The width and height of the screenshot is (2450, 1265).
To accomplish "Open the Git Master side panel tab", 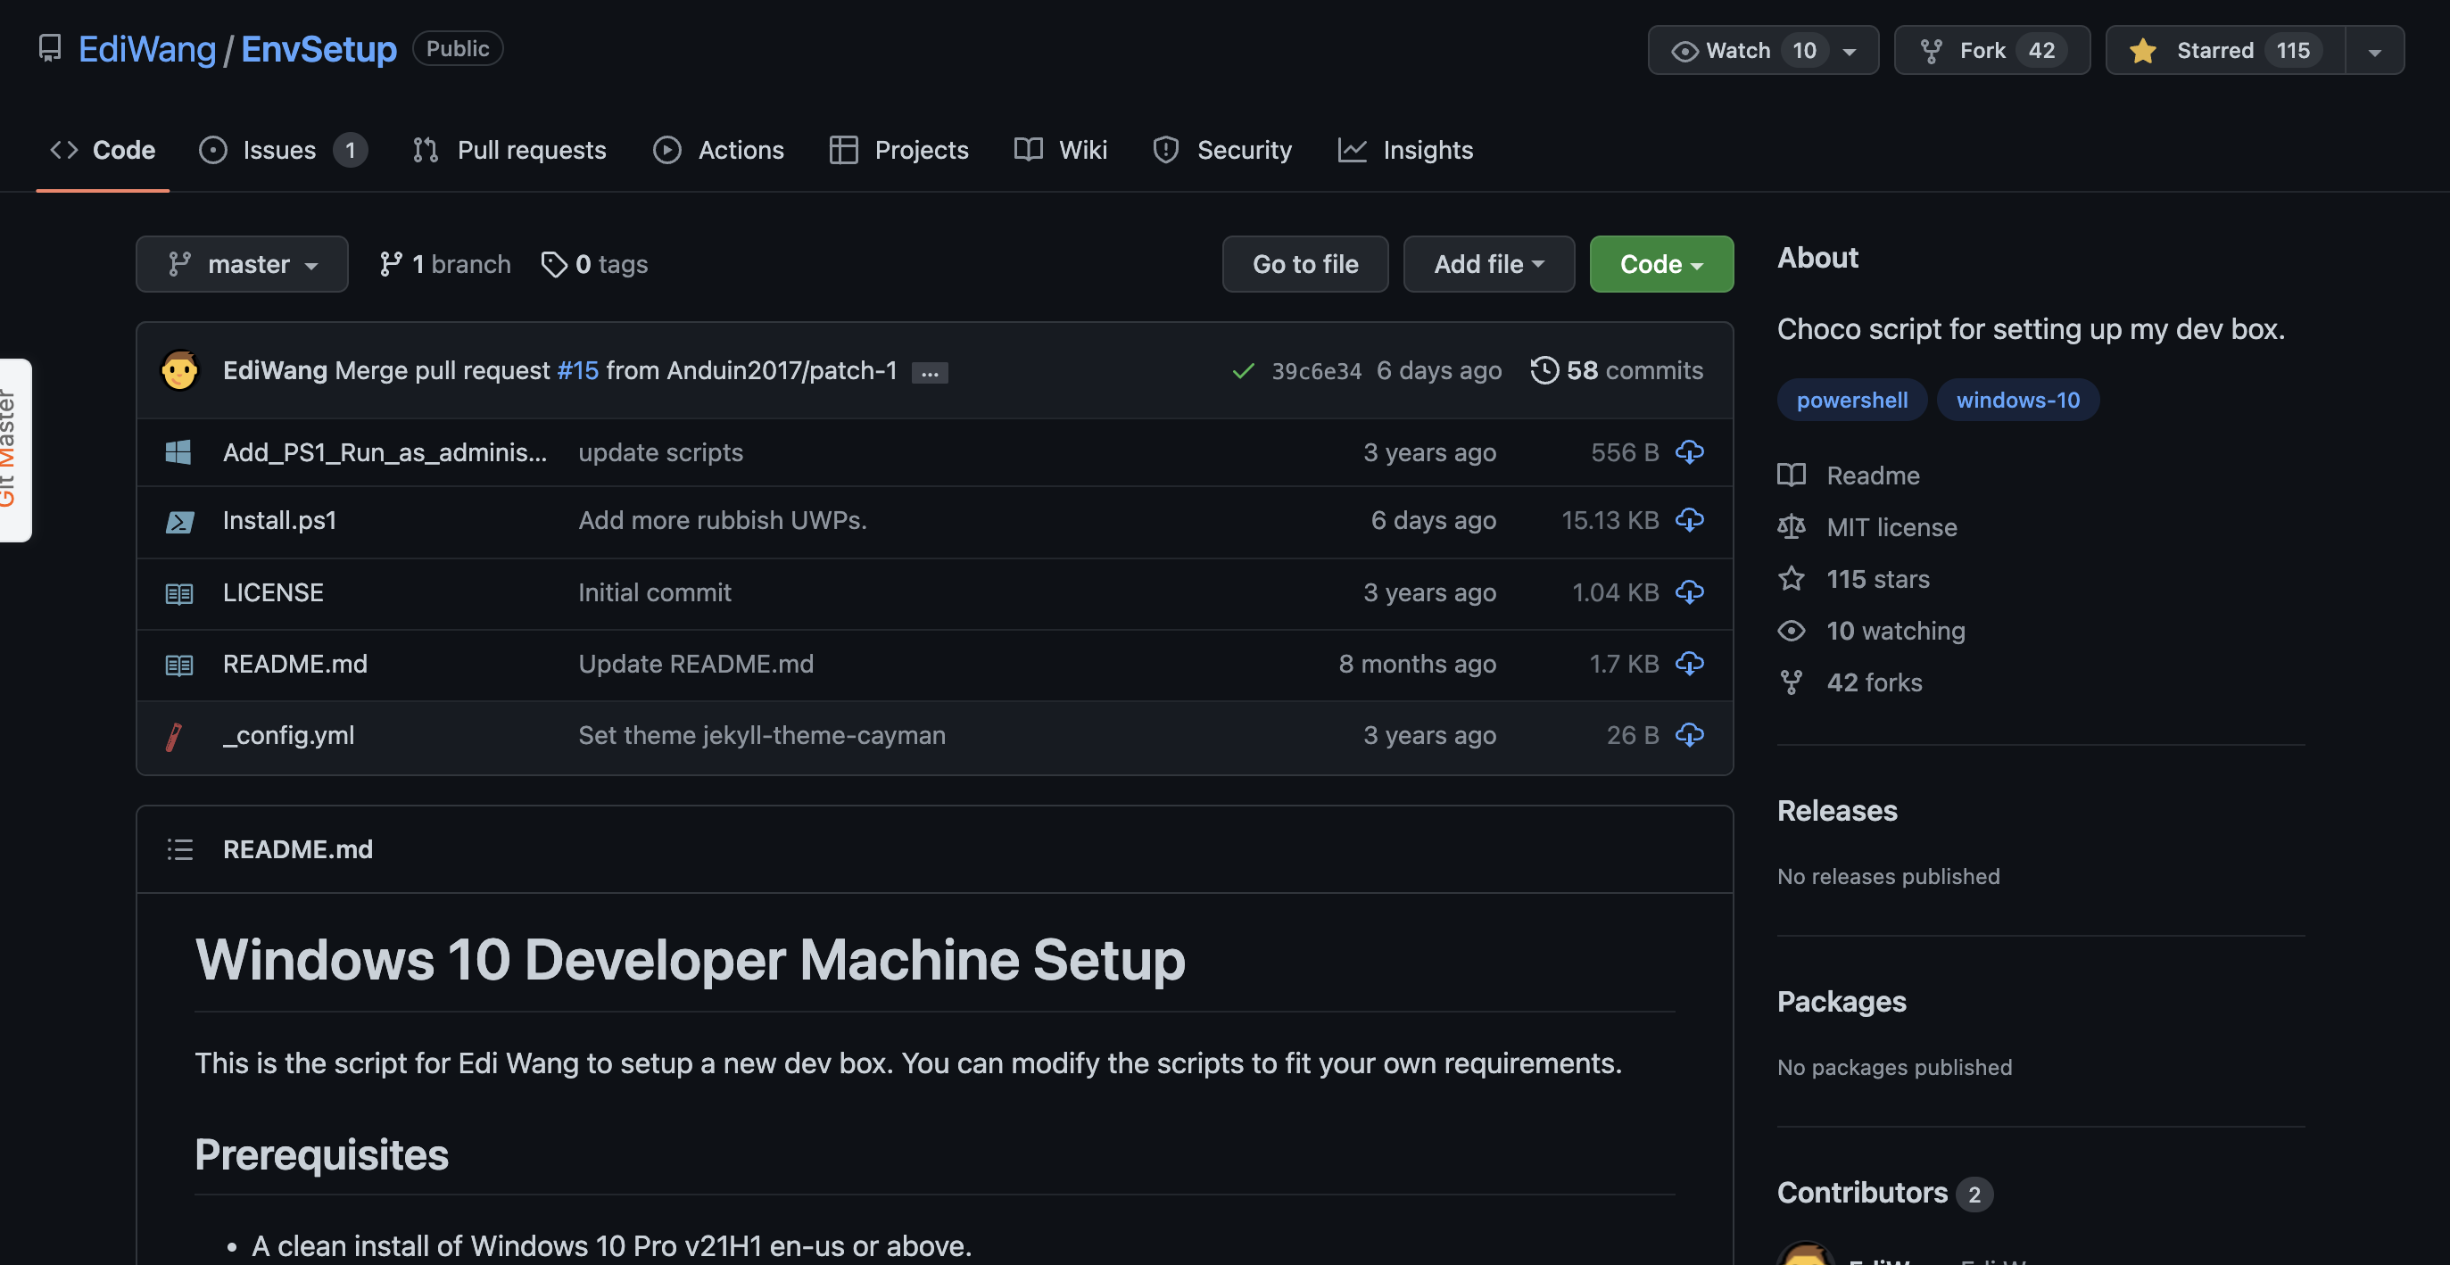I will tap(13, 449).
